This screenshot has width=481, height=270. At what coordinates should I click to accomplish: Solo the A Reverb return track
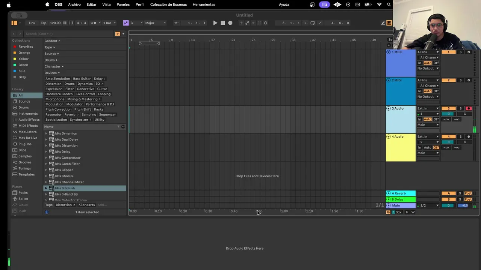point(460,193)
